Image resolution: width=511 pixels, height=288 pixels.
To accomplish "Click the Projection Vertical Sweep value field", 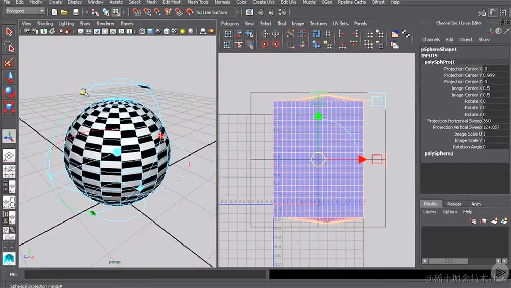I will point(495,127).
